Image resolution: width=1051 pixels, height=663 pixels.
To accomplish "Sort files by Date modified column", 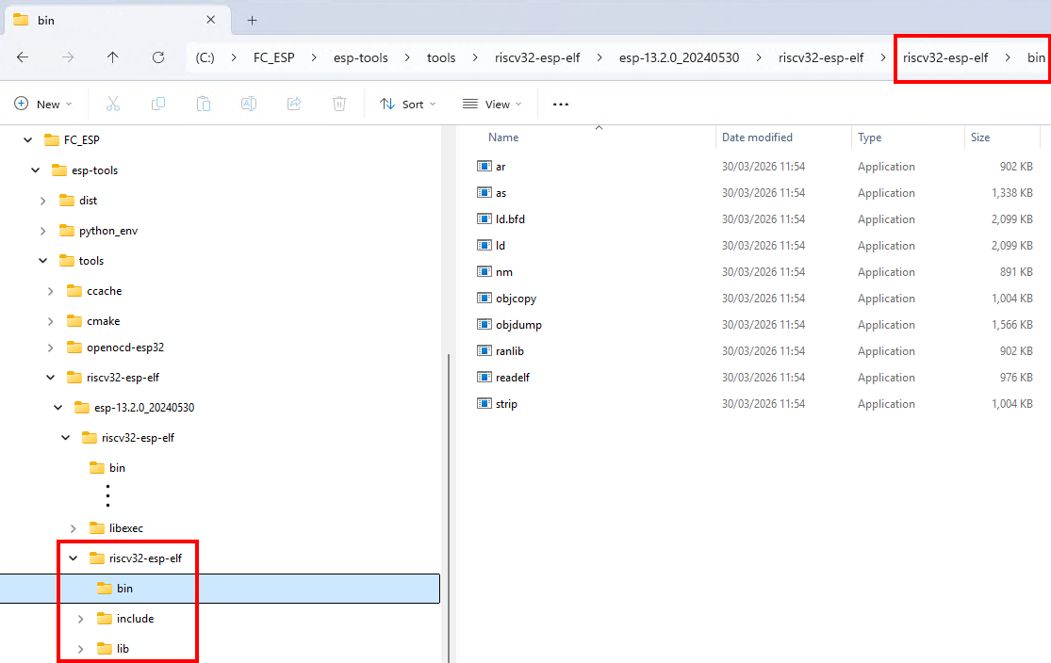I will [x=757, y=137].
